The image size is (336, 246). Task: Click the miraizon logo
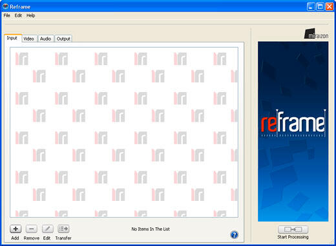(x=316, y=34)
